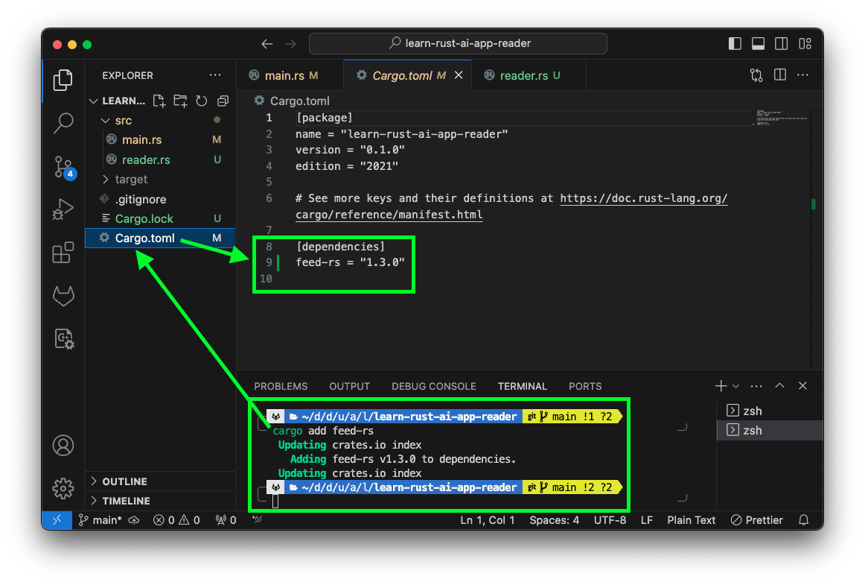Click Ln 1, Col 1 cursor position

[487, 520]
